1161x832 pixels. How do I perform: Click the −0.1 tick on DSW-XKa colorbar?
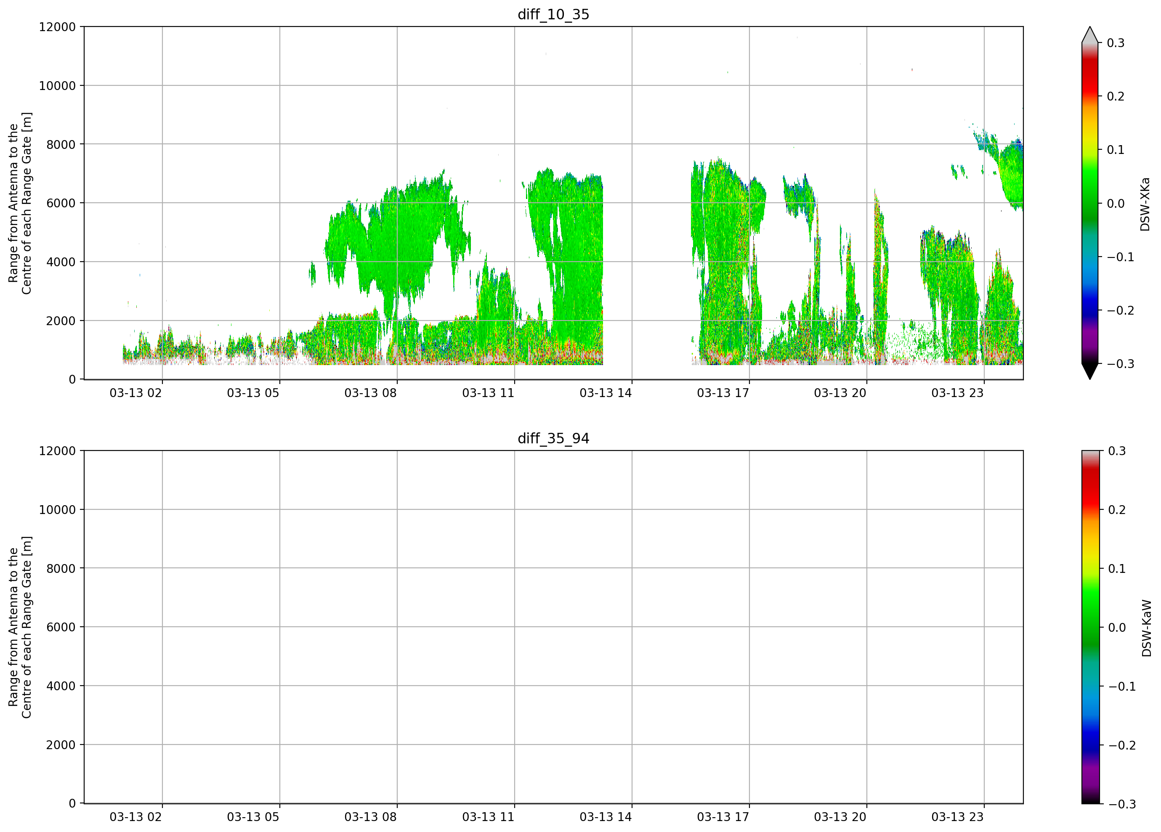1121,257
